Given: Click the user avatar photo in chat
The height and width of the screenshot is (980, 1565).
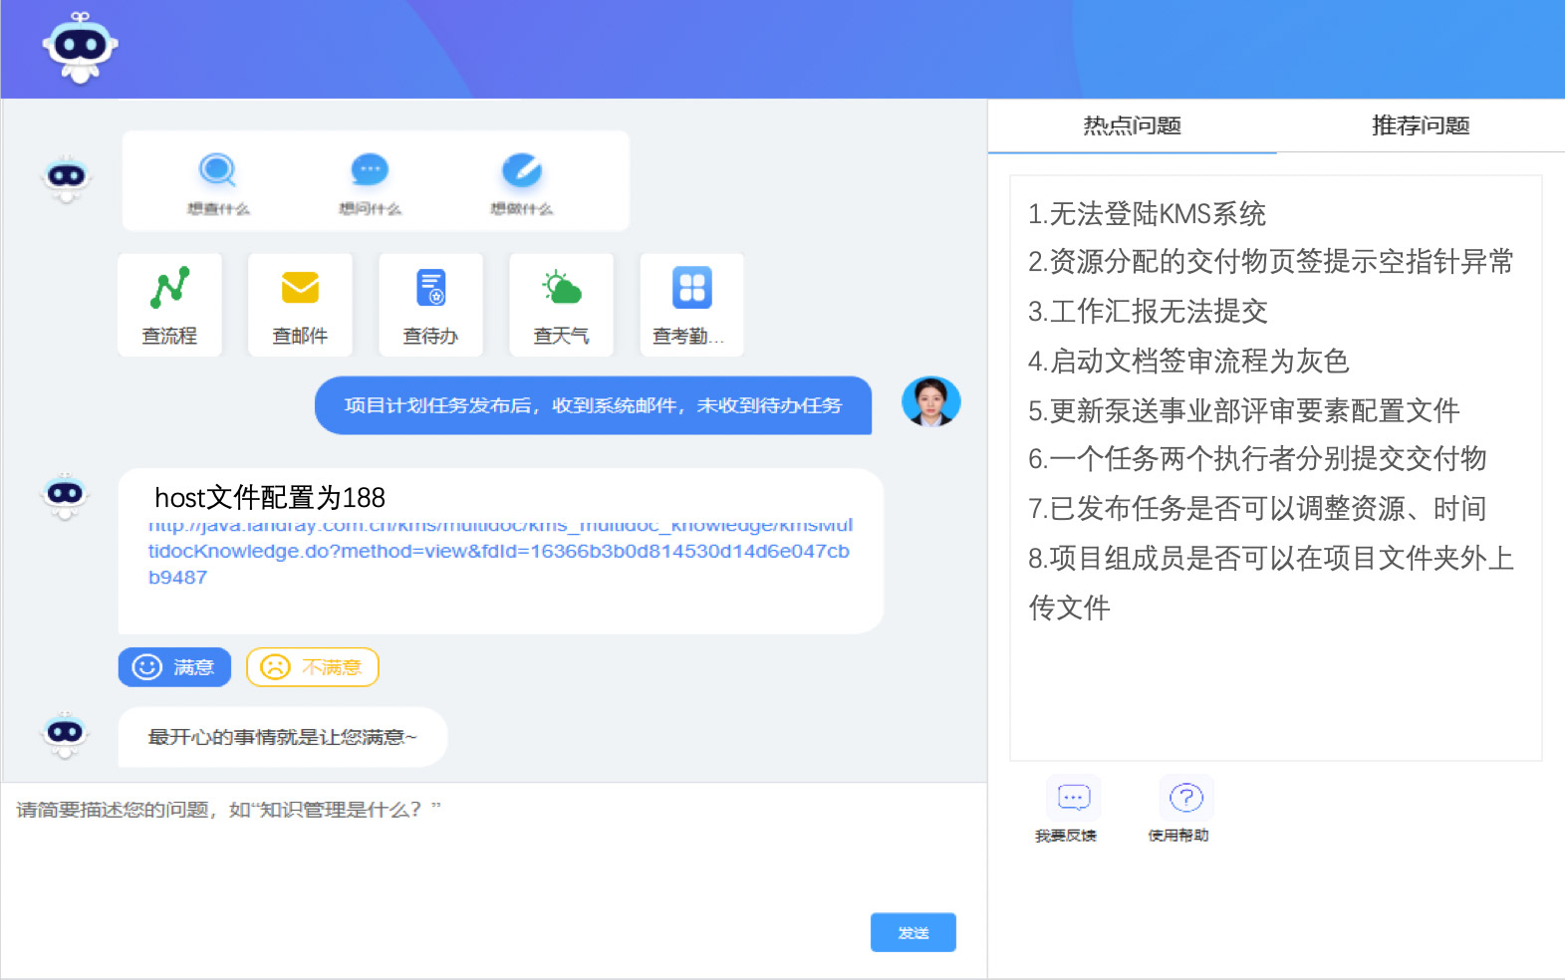Looking at the screenshot, I should [930, 402].
